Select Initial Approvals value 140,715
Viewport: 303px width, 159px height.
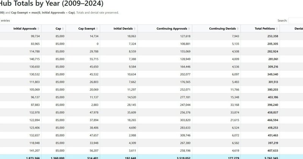34,59
